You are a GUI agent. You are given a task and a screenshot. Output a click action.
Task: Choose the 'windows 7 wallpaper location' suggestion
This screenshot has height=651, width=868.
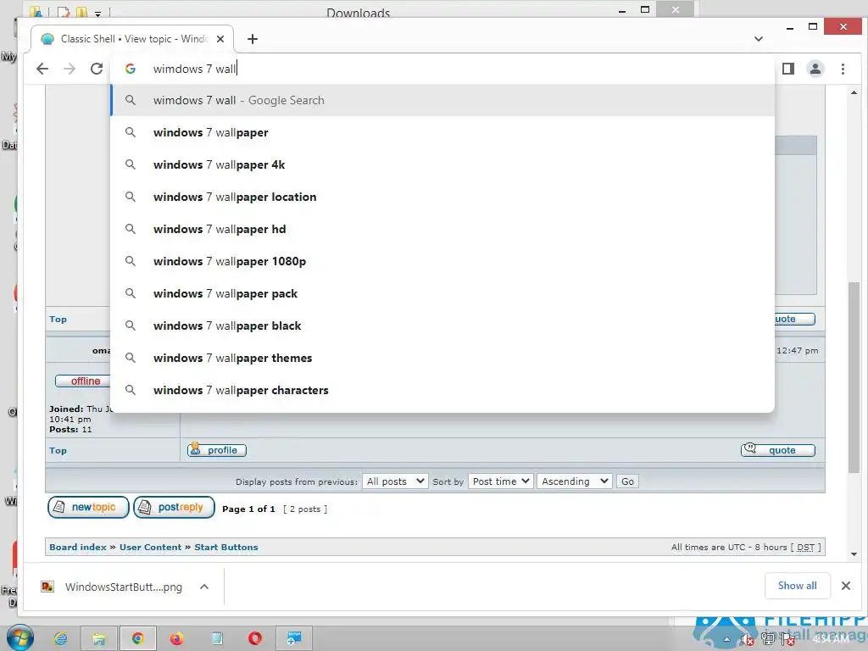tap(442, 197)
